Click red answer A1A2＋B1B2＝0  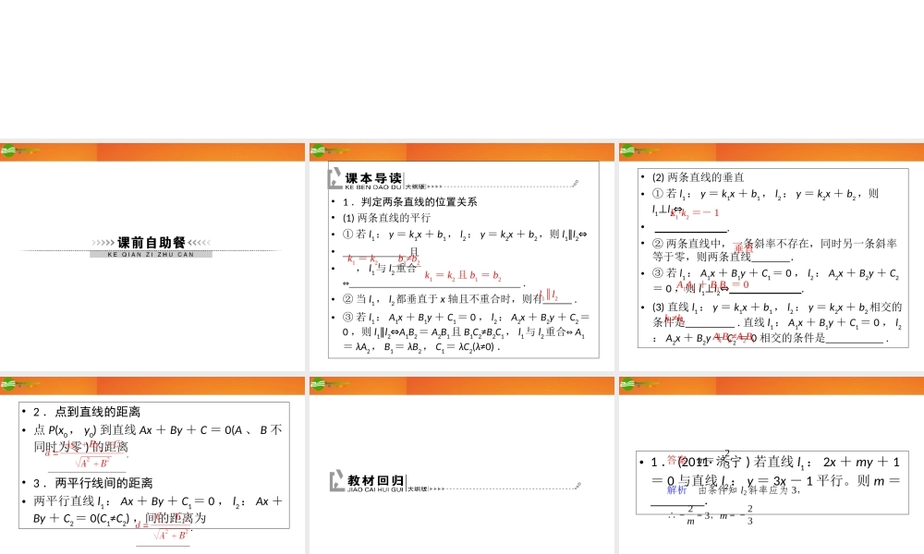pyautogui.click(x=712, y=285)
